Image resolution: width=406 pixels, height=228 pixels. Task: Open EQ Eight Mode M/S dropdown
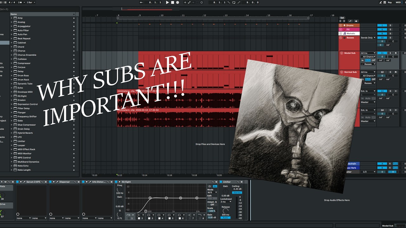pyautogui.click(x=212, y=193)
